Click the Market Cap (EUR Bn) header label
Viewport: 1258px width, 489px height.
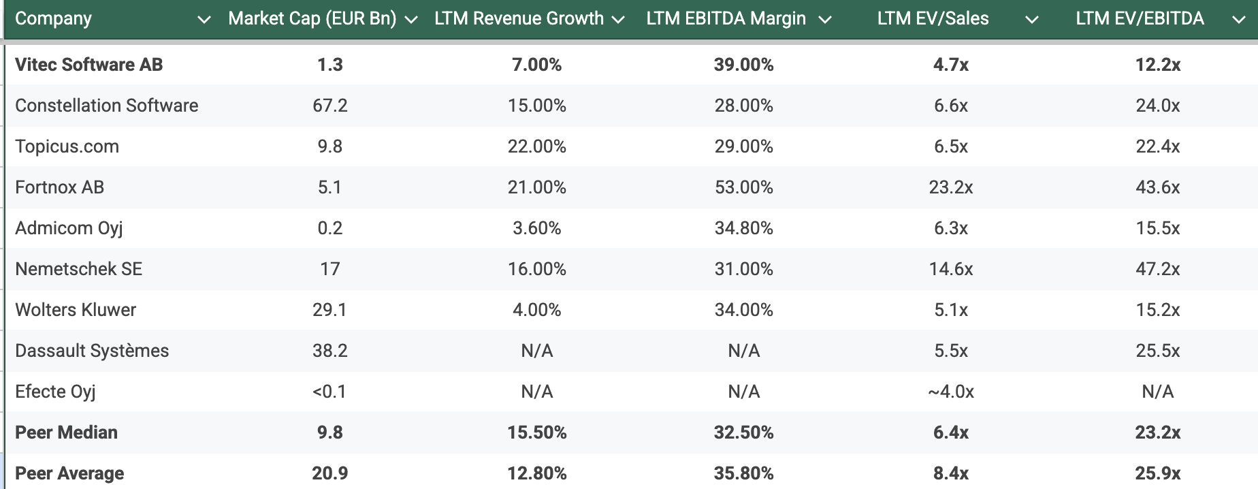click(x=312, y=18)
